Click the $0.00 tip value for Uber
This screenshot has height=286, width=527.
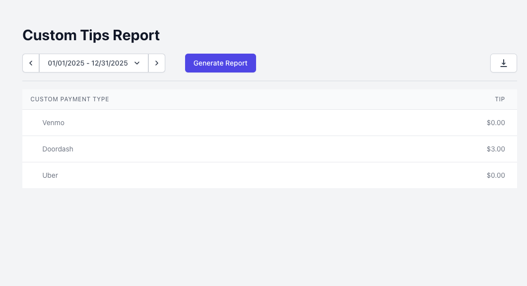[x=496, y=175]
